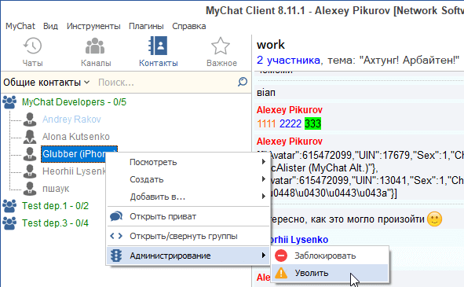Open the Инструменты menu
This screenshot has height=287, width=464.
click(x=93, y=26)
